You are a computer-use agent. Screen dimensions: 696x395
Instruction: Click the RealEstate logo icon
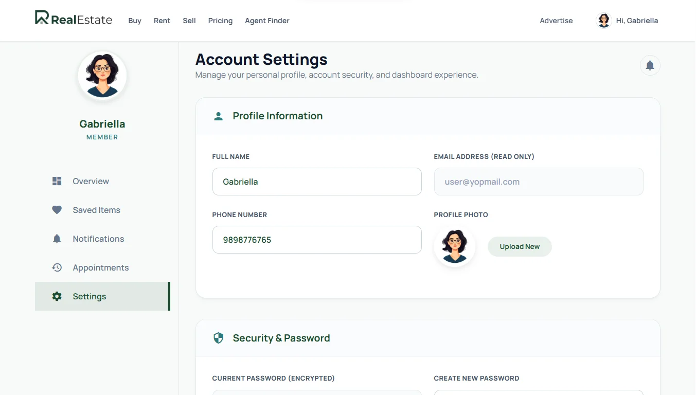click(42, 18)
